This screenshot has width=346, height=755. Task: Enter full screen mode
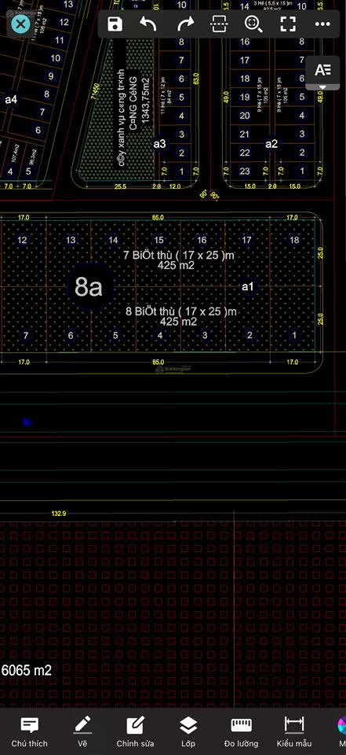(288, 24)
